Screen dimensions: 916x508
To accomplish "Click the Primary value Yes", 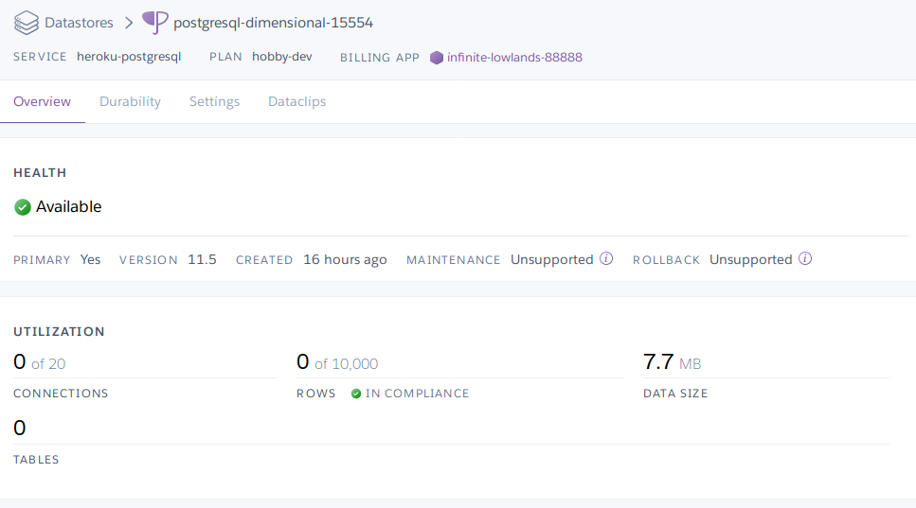I will (91, 259).
